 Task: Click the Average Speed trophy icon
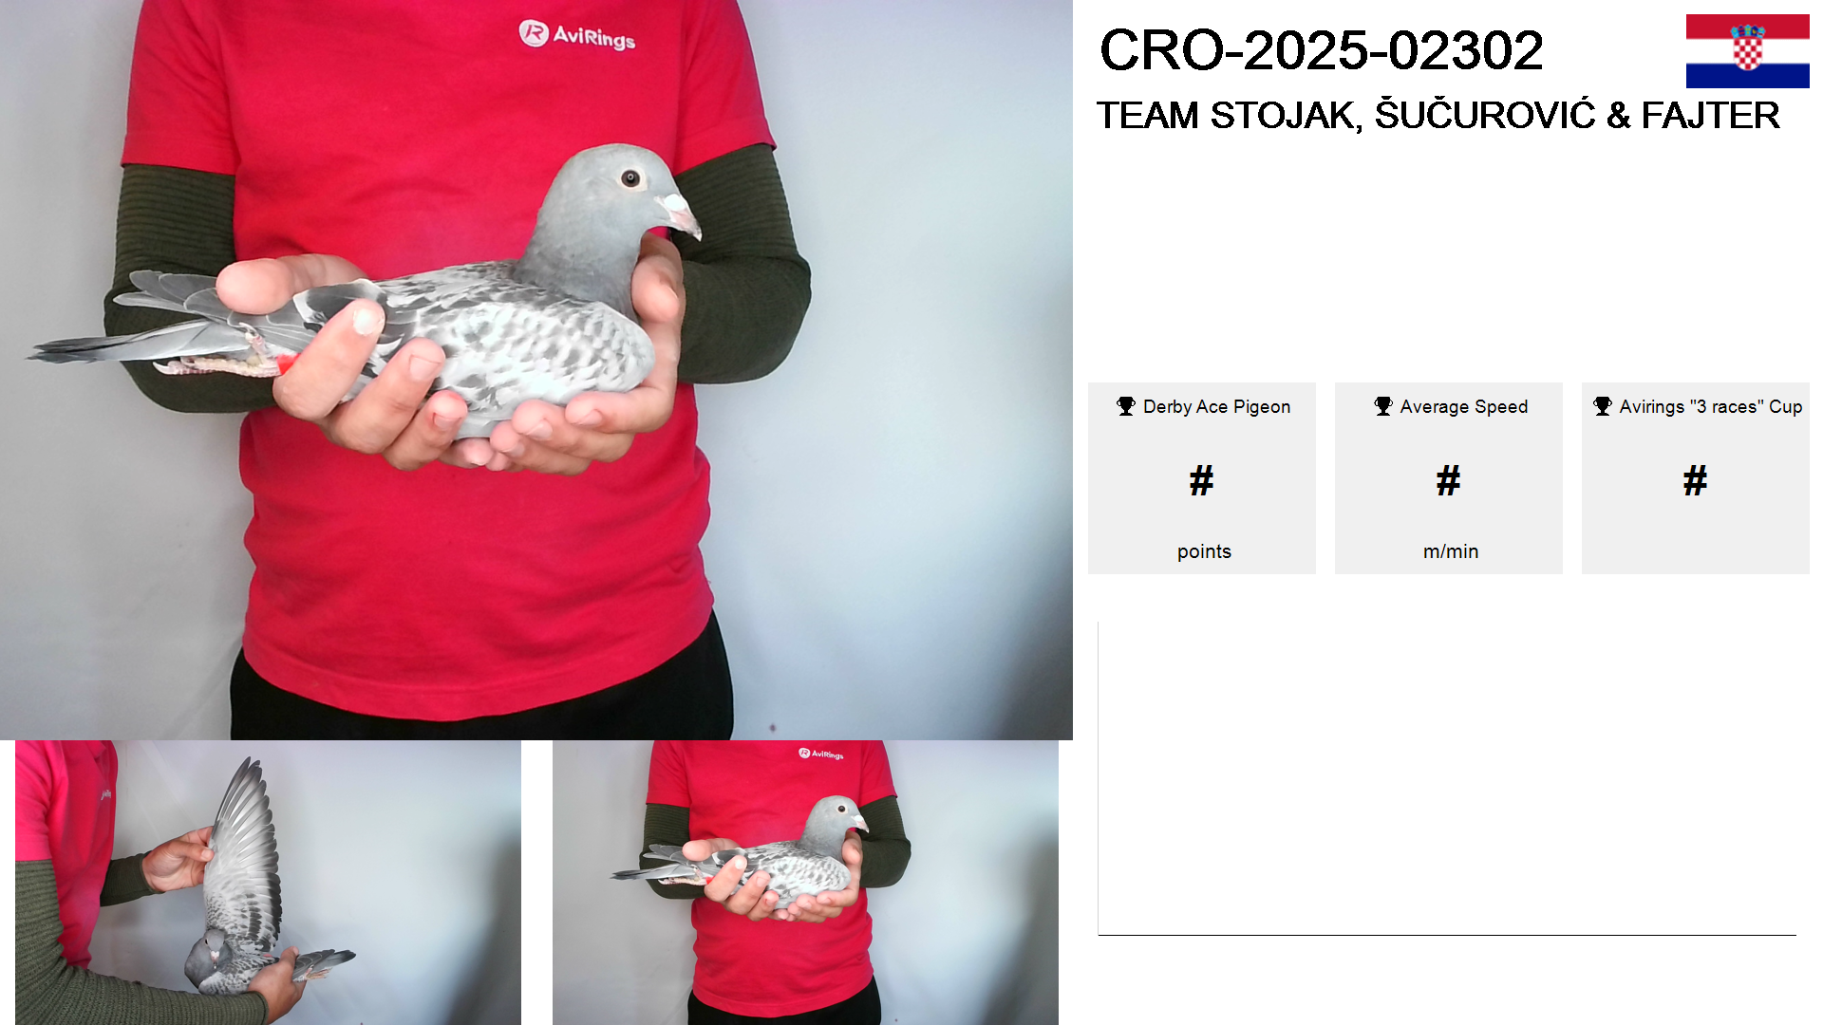pos(1383,406)
